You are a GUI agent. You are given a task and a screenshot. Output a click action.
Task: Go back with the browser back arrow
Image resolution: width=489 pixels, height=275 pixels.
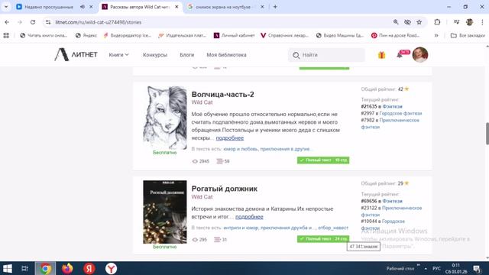(7, 22)
